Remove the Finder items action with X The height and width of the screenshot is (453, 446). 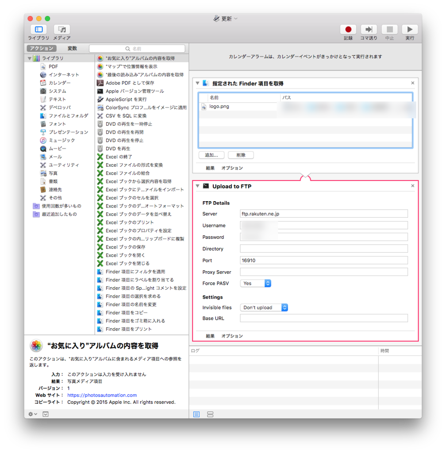[x=412, y=83]
